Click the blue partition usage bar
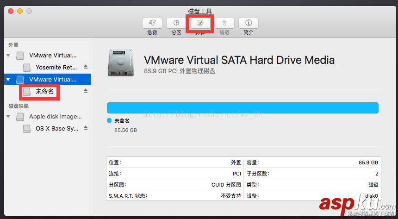The height and width of the screenshot is (219, 398). click(243, 108)
